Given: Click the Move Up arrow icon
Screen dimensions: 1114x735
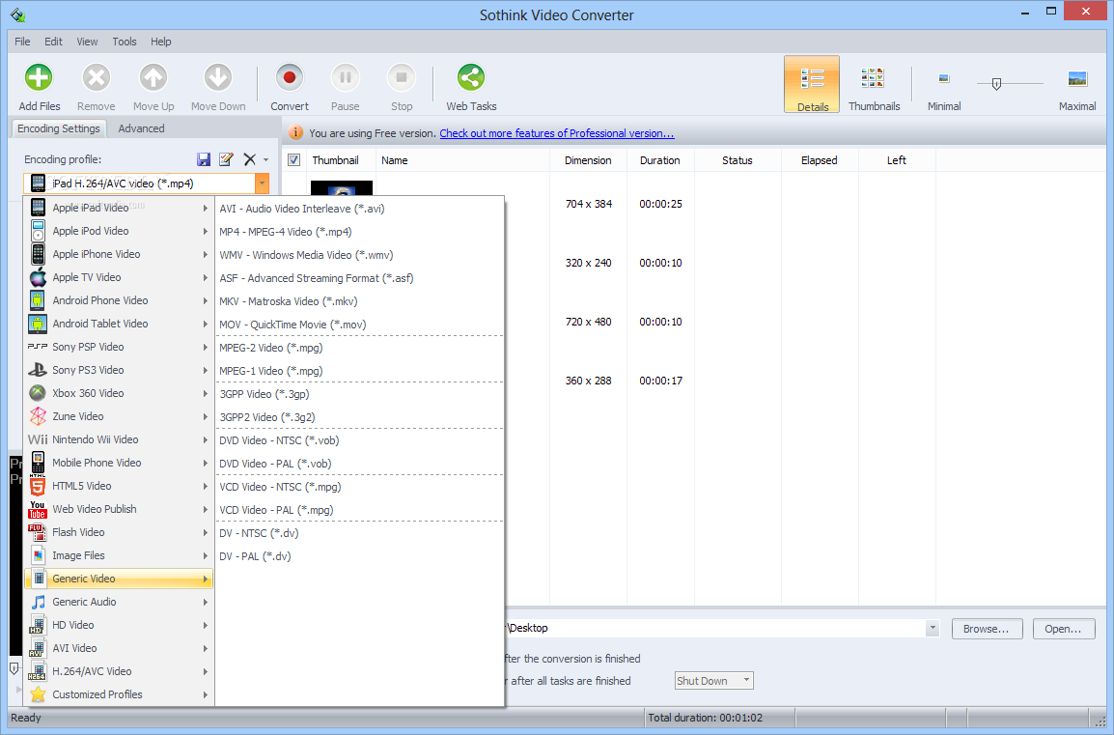Looking at the screenshot, I should pyautogui.click(x=153, y=78).
